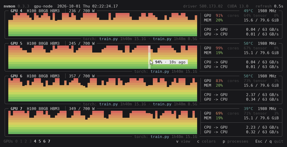Switch display mode with 'v view'
Screen dimensions: 287x147
pyautogui.click(x=183, y=141)
